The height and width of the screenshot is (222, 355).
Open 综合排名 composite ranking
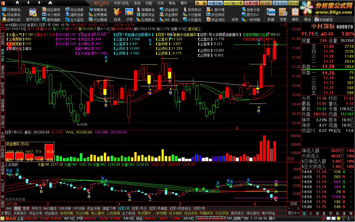point(11,15)
